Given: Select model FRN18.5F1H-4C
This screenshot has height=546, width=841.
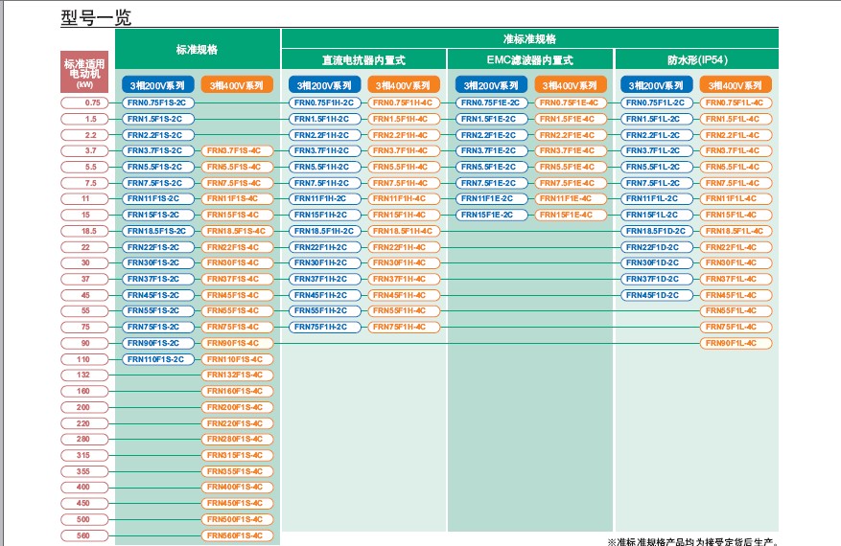Looking at the screenshot, I should pyautogui.click(x=404, y=231).
